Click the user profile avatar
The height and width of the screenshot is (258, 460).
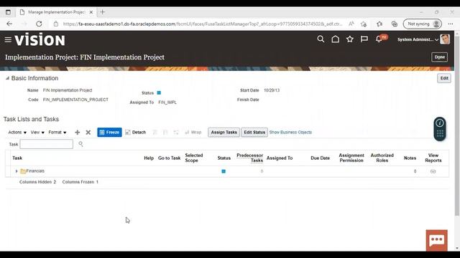445,39
